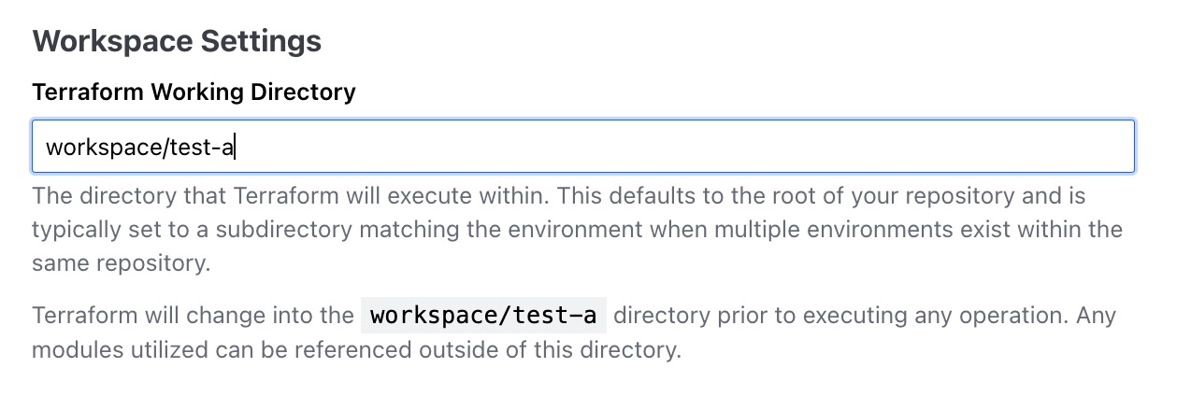Click the Workspace Settings heading
This screenshot has height=396, width=1191.
[177, 41]
